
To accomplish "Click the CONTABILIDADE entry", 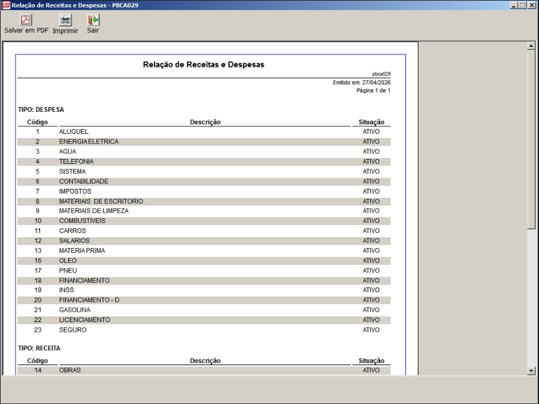I will (84, 181).
